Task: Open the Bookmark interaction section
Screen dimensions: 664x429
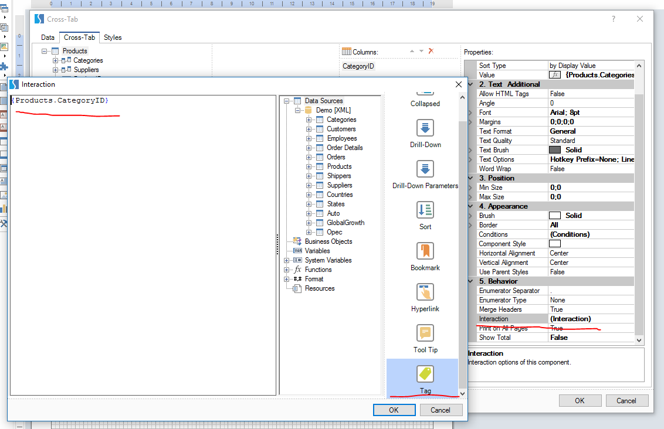Action: pos(425,257)
